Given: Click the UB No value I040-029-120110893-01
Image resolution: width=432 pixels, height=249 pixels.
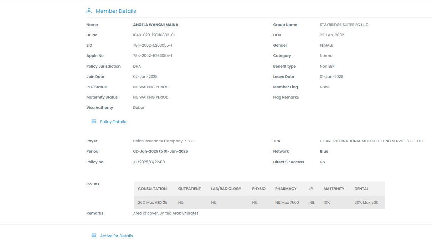Looking at the screenshot, I should (x=154, y=35).
